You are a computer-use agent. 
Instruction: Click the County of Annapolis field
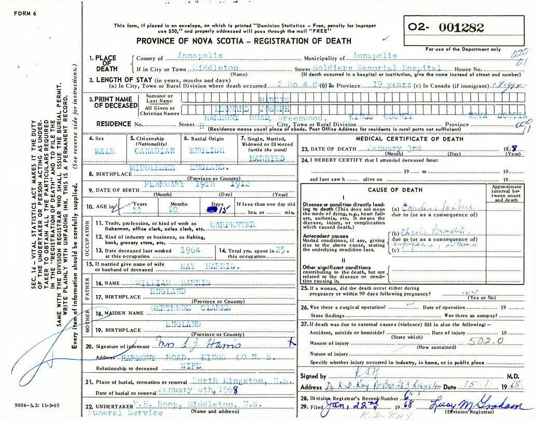(x=200, y=55)
